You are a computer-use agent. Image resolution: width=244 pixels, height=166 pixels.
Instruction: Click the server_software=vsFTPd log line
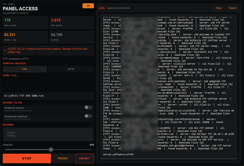tap(118, 154)
